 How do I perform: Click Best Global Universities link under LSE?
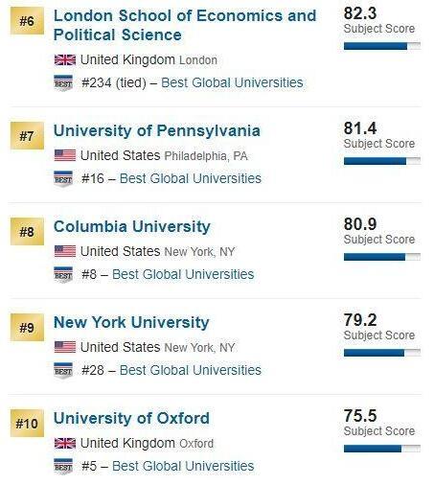coord(232,82)
